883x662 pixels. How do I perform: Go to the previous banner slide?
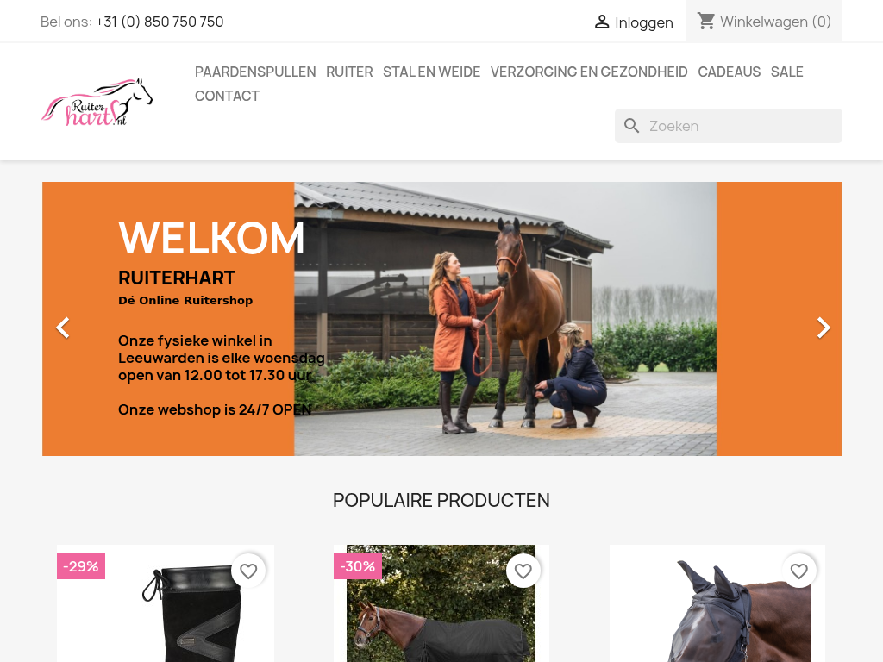click(63, 328)
